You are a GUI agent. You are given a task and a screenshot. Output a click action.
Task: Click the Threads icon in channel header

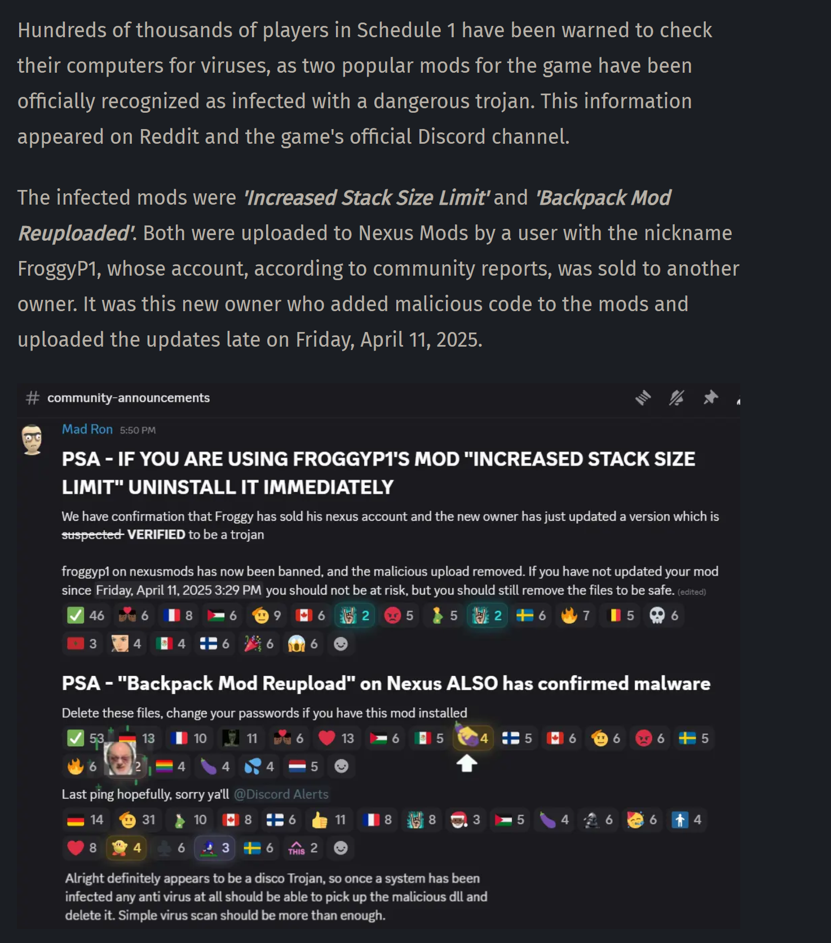[x=643, y=398]
